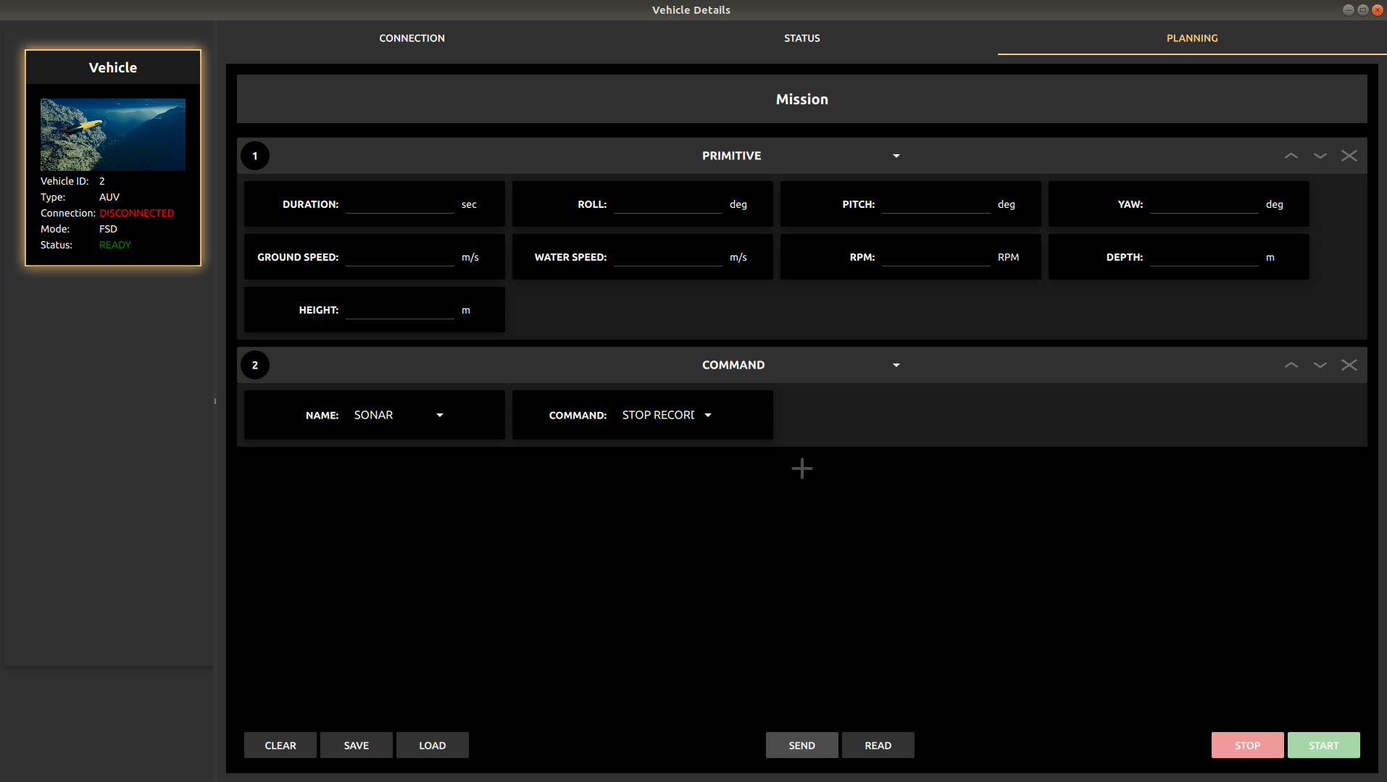Add a new mission step with plus icon

click(x=801, y=468)
